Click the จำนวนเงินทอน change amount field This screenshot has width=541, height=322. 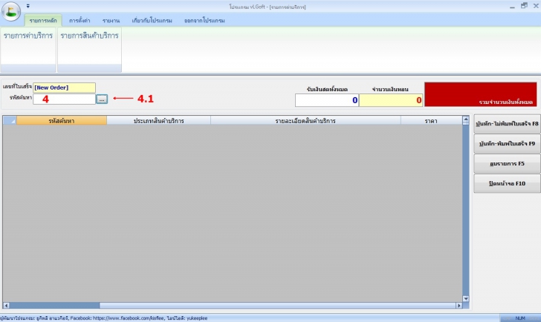click(x=391, y=100)
